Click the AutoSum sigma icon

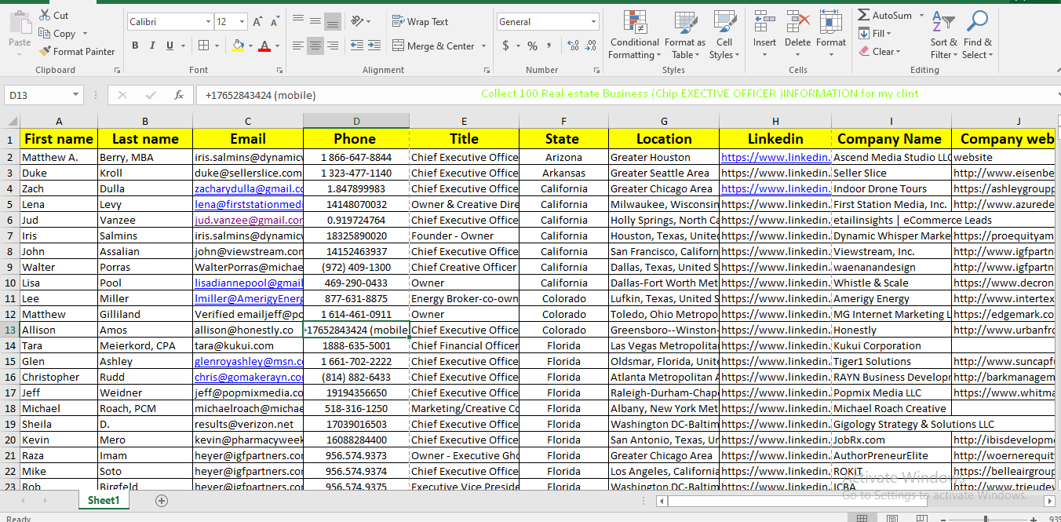(864, 16)
